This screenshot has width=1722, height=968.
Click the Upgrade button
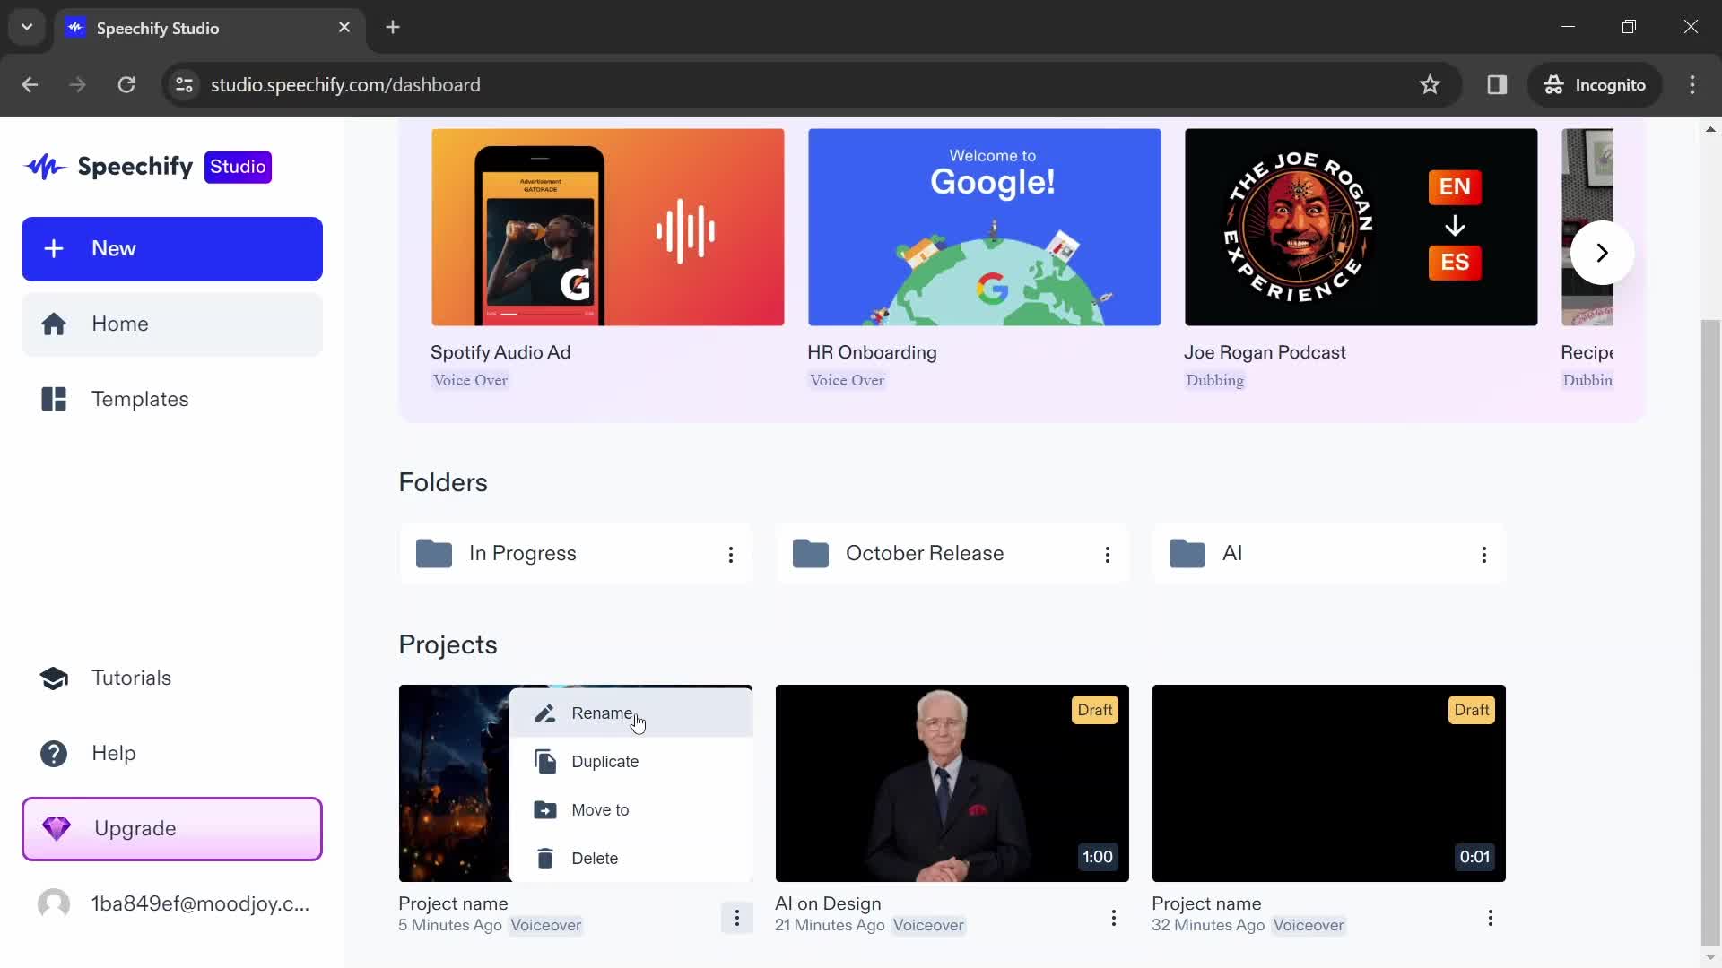click(172, 829)
